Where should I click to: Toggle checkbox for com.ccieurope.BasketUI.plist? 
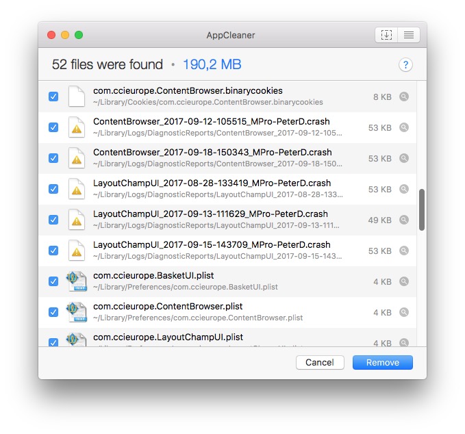(53, 281)
